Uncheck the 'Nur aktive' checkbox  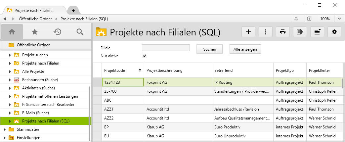145,56
